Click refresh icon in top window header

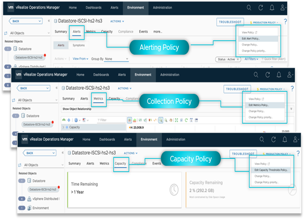click(x=260, y=8)
